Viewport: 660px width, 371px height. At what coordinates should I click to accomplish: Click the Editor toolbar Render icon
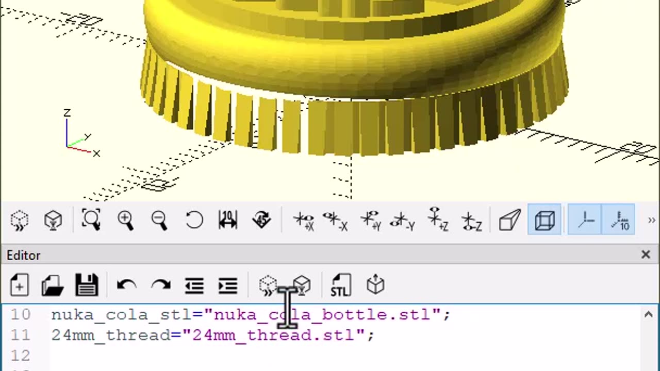(302, 285)
